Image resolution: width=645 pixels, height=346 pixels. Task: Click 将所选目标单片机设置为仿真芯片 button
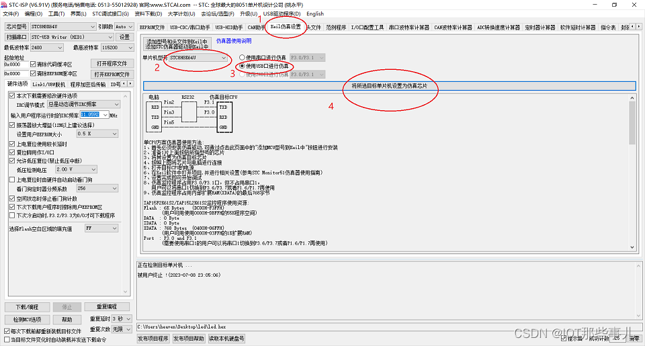[389, 86]
